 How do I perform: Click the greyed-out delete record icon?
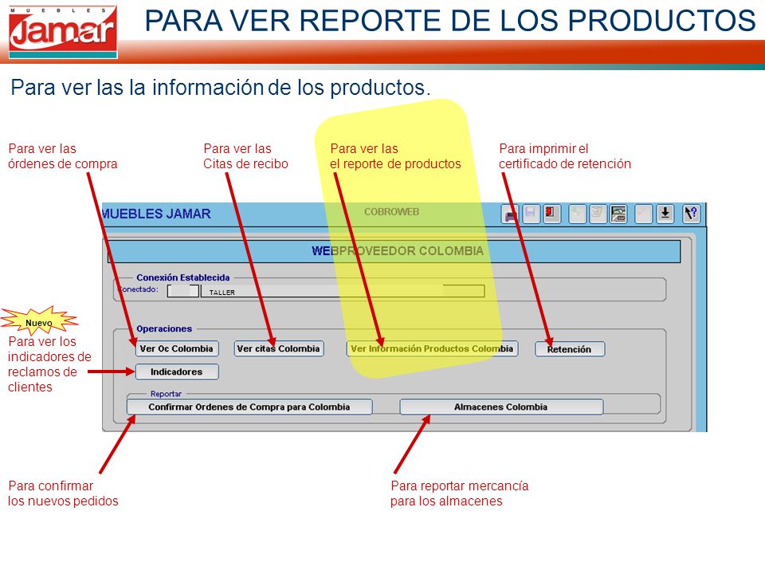pyautogui.click(x=598, y=214)
